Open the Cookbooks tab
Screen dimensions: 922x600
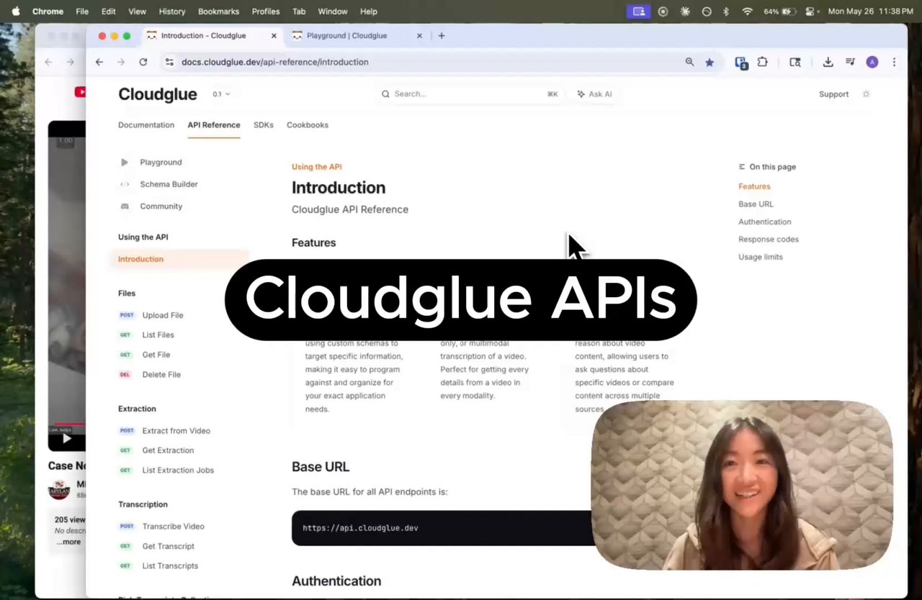308,125
